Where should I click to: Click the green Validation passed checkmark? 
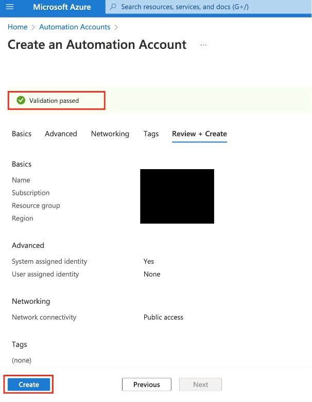coord(21,100)
